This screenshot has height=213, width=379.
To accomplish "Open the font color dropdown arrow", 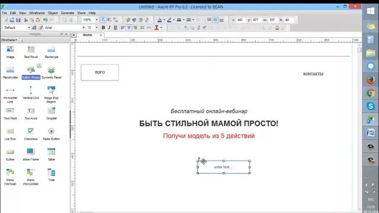I will [161, 28].
